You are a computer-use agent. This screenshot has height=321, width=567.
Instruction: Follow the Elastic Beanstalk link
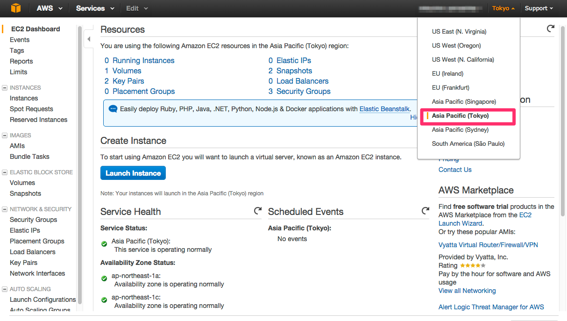[384, 109]
